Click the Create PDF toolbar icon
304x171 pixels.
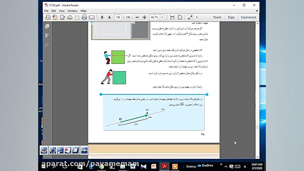[x=55, y=17]
